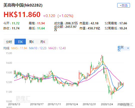Screen dimensions: 135x108
Task: Select the 日K chart tab
Action: 20,42
